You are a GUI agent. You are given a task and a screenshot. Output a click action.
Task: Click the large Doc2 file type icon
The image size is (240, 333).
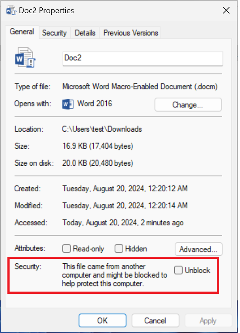point(25,58)
